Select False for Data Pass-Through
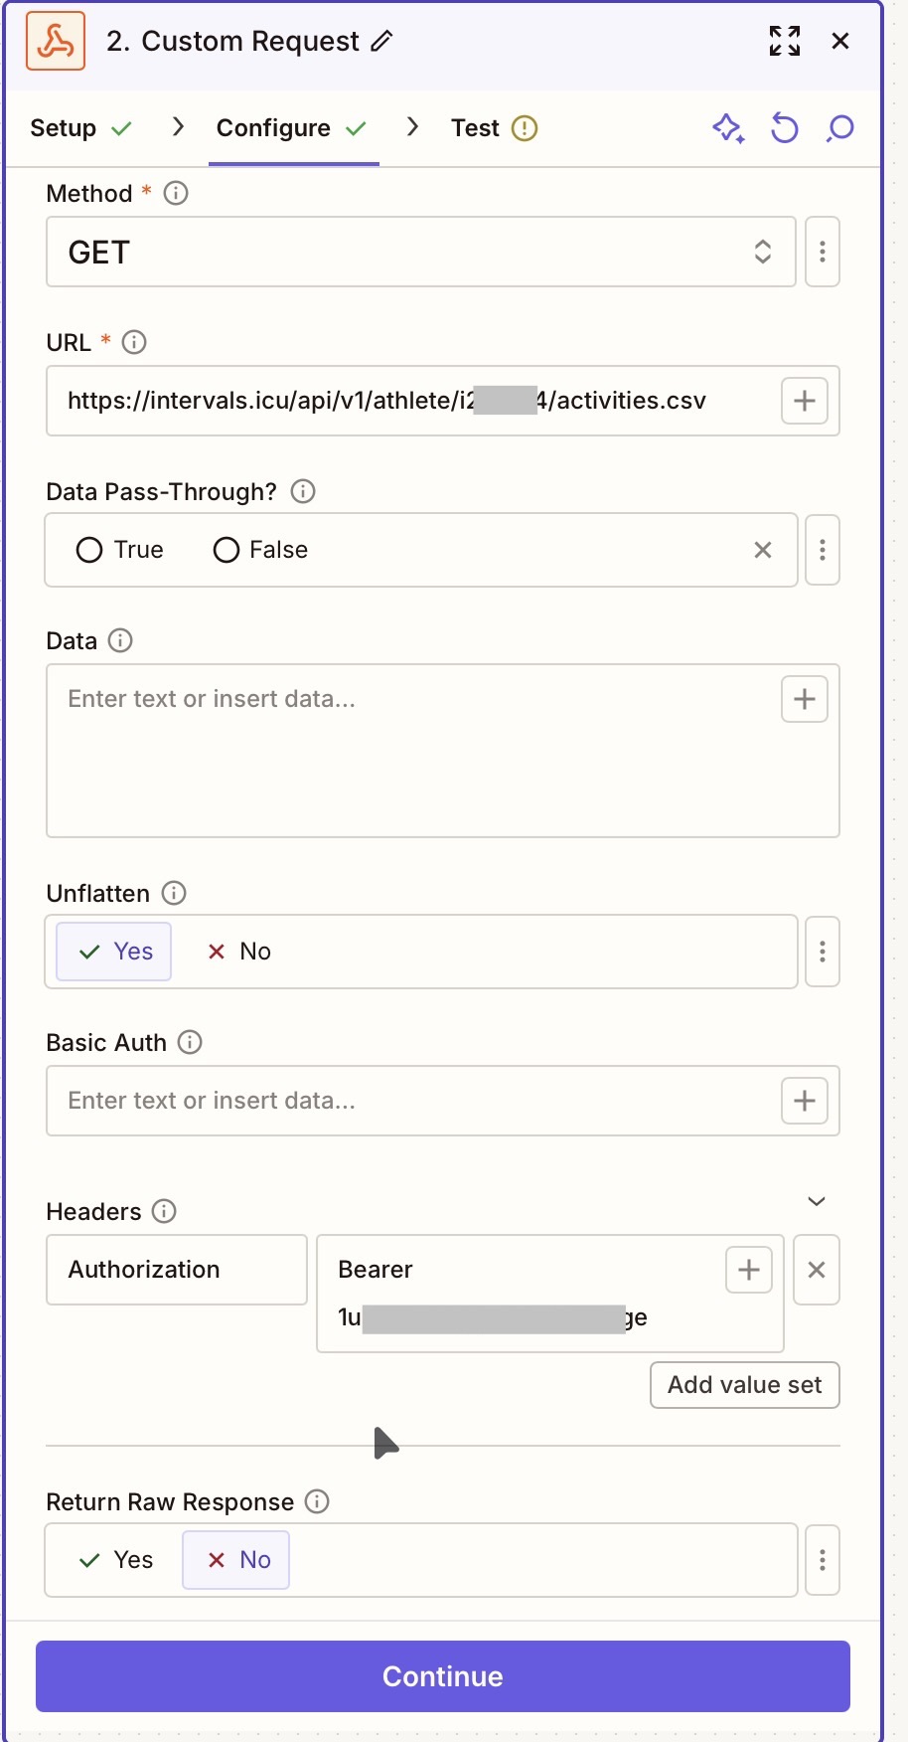Viewport: 908px width, 1742px height. pyautogui.click(x=227, y=550)
